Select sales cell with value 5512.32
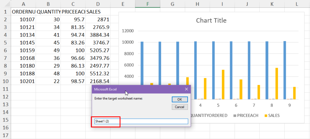The height and width of the screenshot is (139, 310). tap(98, 73)
